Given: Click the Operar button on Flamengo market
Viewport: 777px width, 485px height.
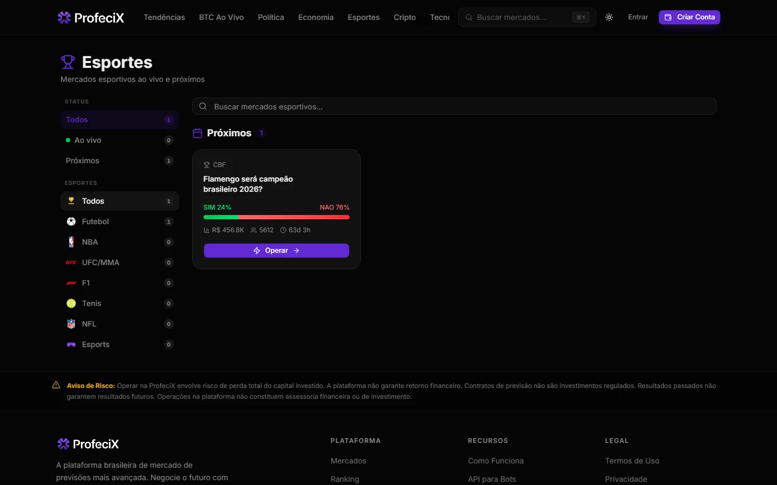Looking at the screenshot, I should coord(276,251).
